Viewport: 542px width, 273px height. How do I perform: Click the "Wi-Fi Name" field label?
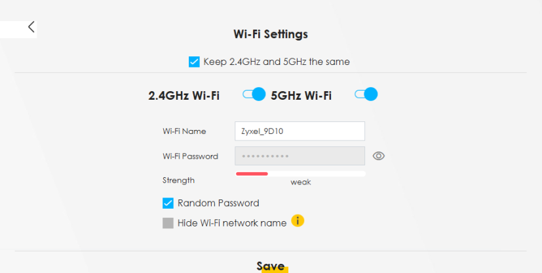[x=184, y=131]
